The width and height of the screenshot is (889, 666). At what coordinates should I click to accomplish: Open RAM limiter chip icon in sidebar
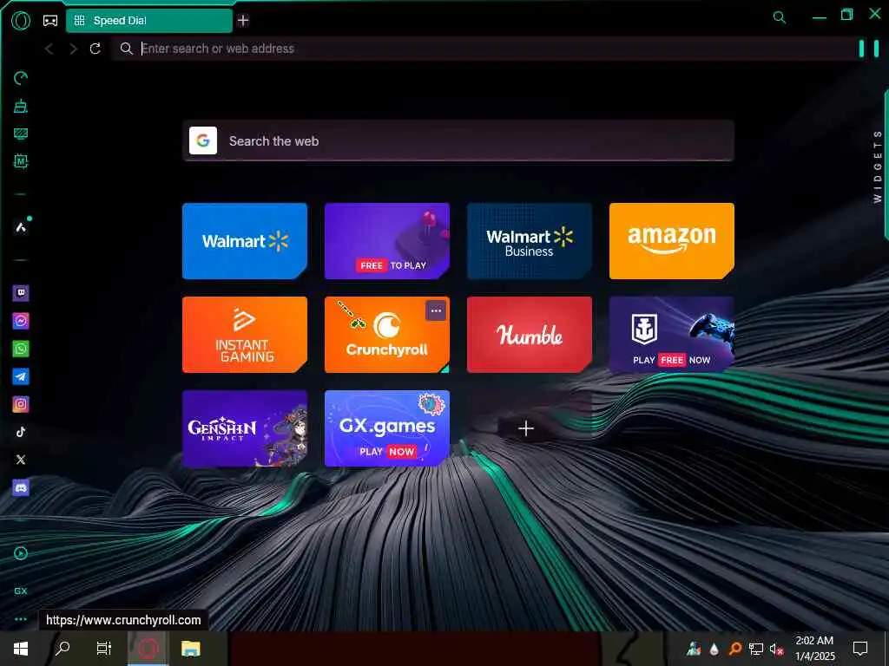point(21,161)
